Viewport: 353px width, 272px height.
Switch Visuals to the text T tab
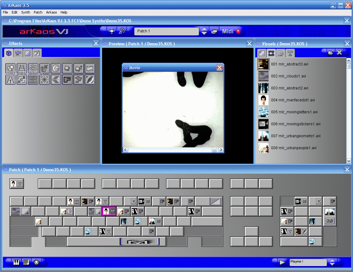coord(290,53)
